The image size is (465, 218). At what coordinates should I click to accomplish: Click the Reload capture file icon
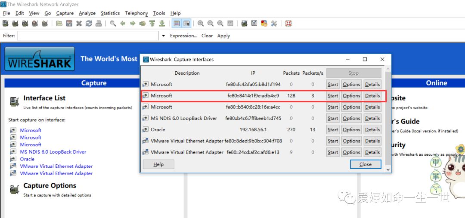pos(89,23)
